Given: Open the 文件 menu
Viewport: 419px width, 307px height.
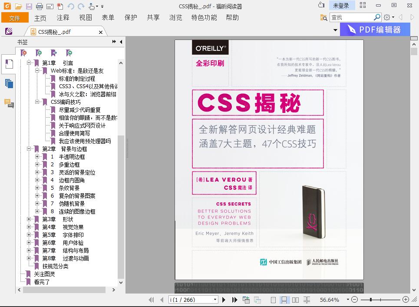Looking at the screenshot, I should [15, 18].
